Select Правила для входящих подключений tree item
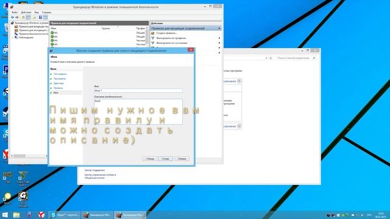This screenshot has width=390, height=219. click(x=31, y=27)
